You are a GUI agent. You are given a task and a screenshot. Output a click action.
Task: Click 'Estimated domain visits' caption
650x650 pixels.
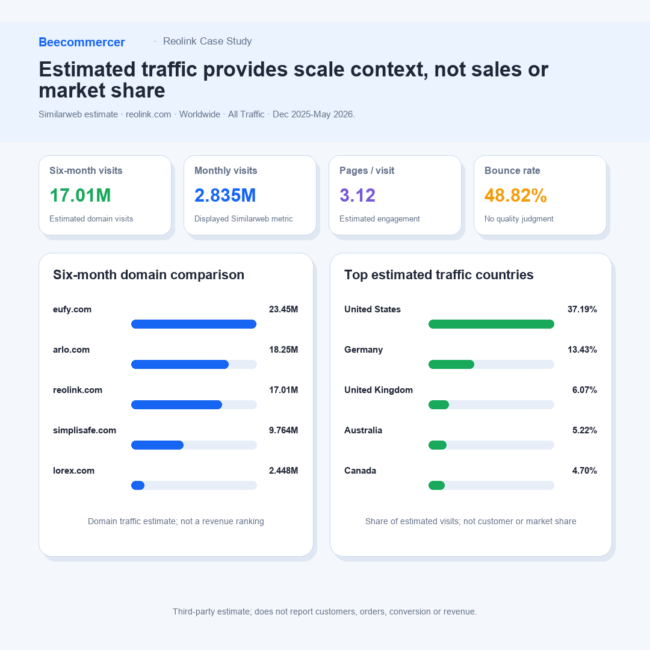click(x=91, y=218)
